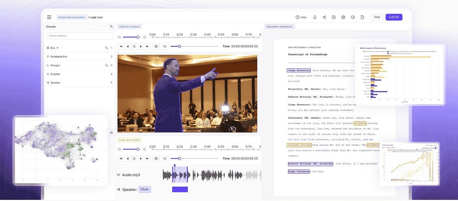Mute the audio player speaker

(x=165, y=158)
